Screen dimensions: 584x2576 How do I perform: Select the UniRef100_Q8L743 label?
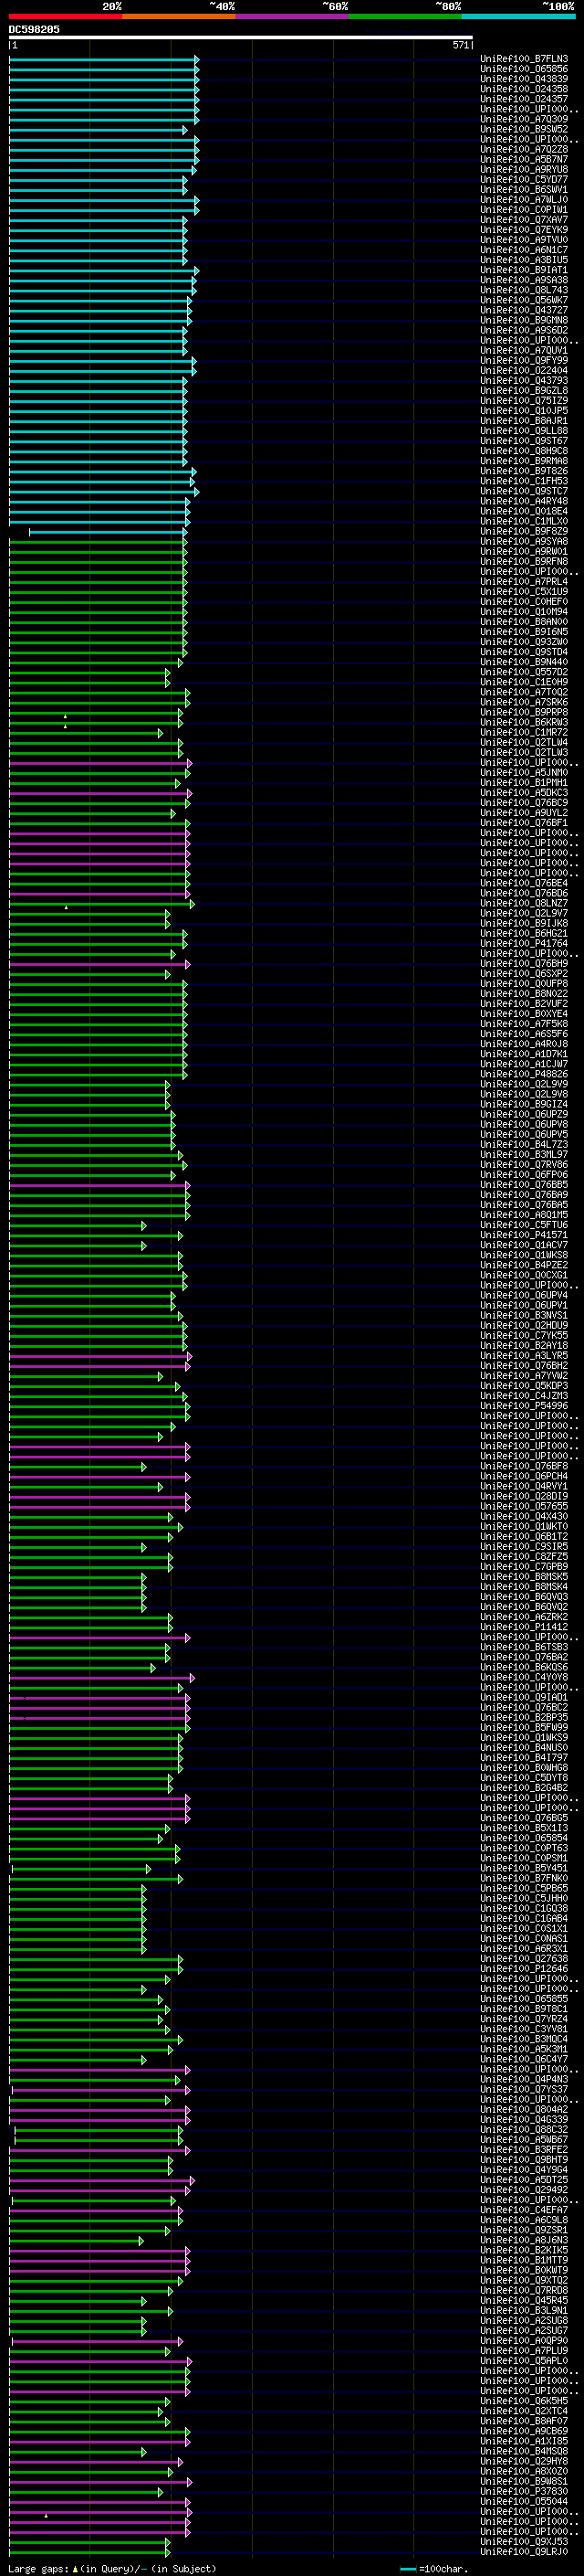pyautogui.click(x=524, y=290)
